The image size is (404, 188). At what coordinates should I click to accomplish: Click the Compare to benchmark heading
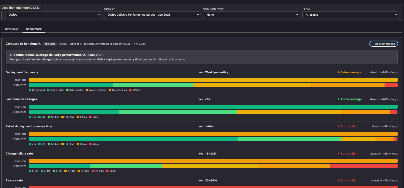point(23,44)
